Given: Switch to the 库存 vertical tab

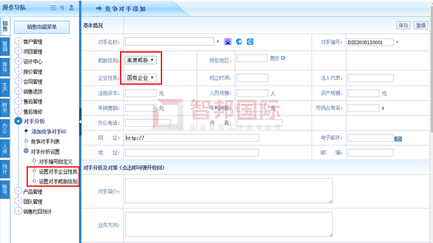Looking at the screenshot, I should [5, 67].
